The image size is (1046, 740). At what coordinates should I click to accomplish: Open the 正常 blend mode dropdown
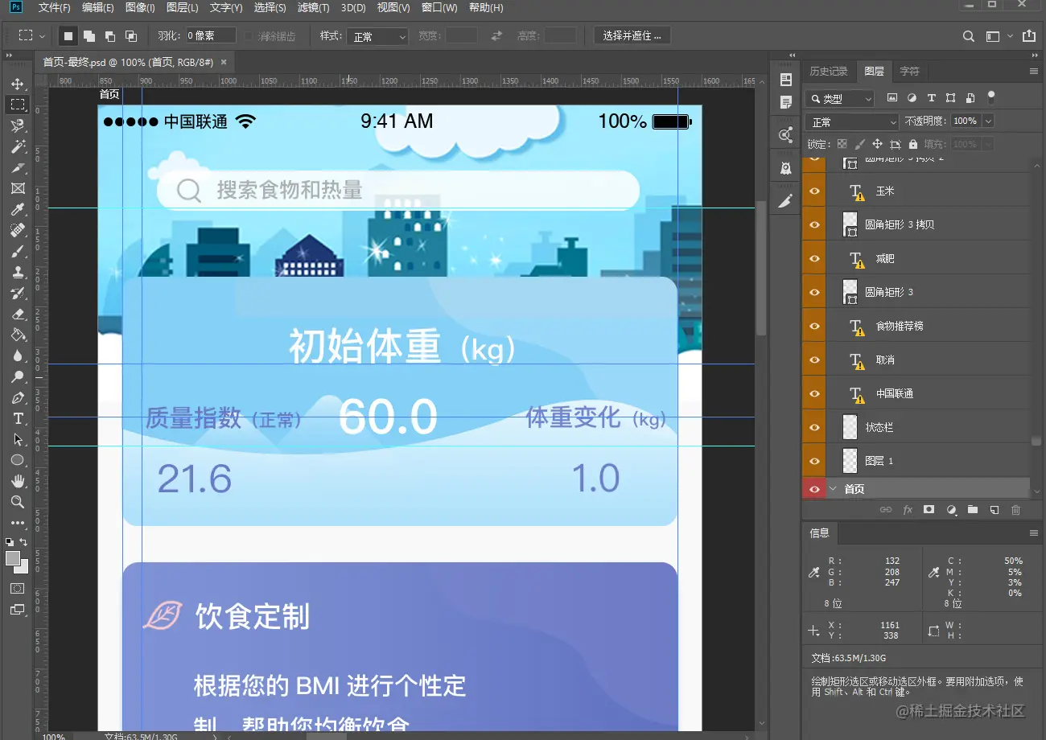852,122
